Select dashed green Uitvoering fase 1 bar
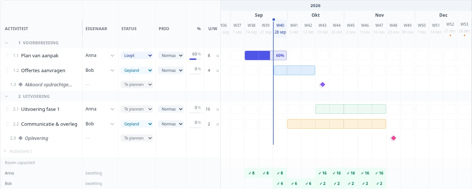 coord(351,109)
